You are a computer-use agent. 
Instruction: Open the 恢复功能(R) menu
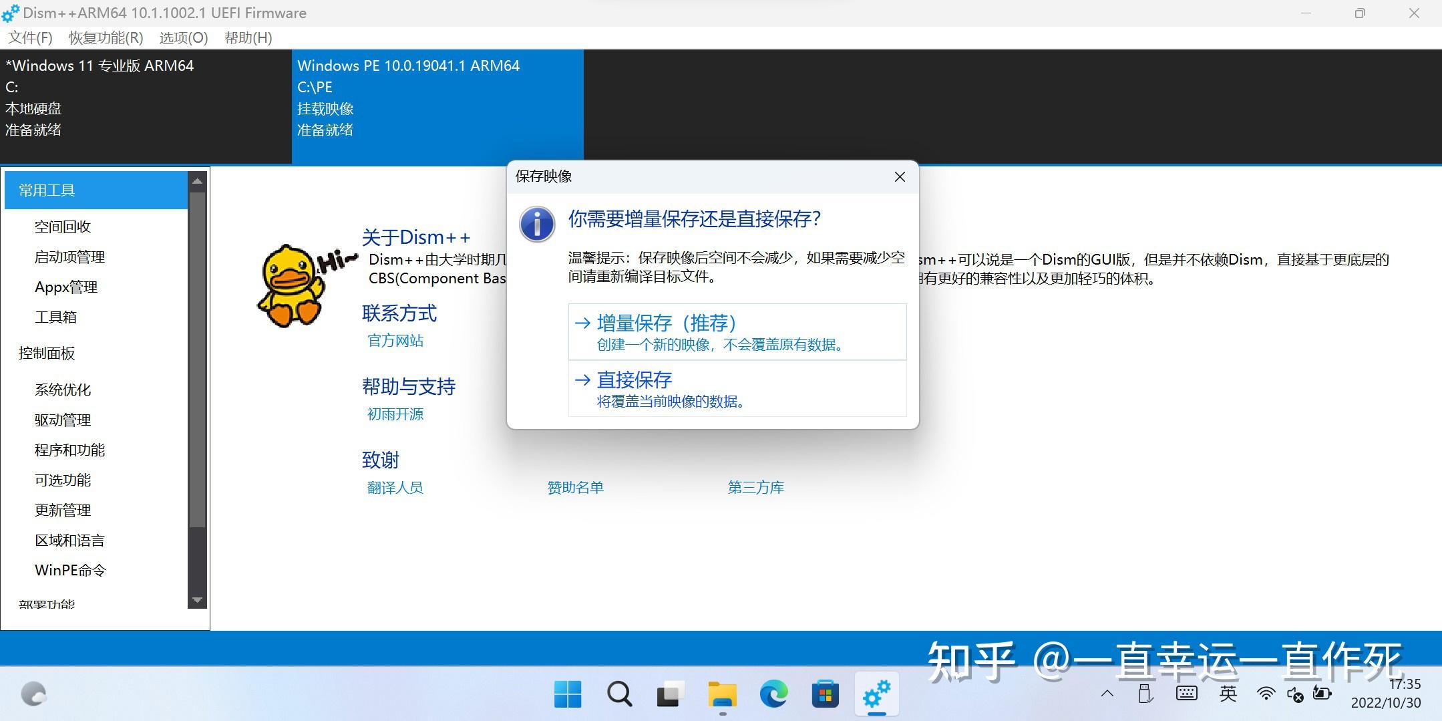[x=104, y=37]
